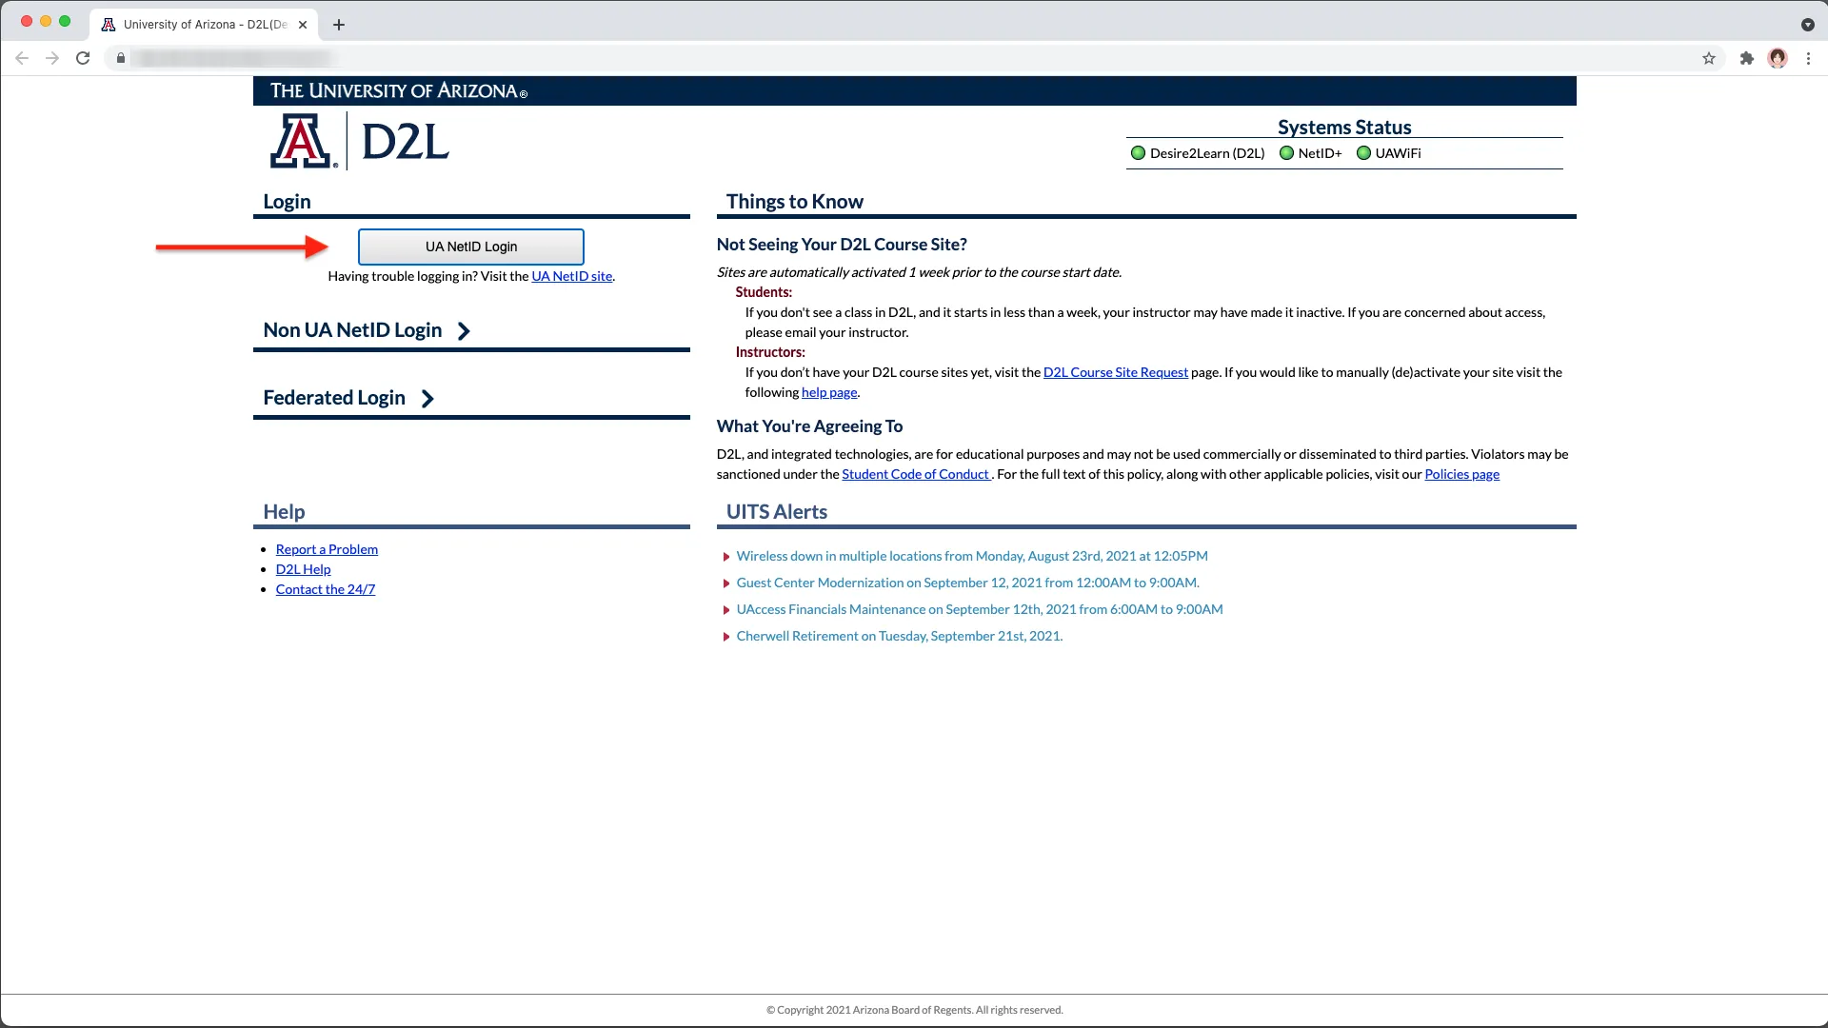The image size is (1828, 1028).
Task: Expand the Wireless down alert triangle
Action: 726,557
